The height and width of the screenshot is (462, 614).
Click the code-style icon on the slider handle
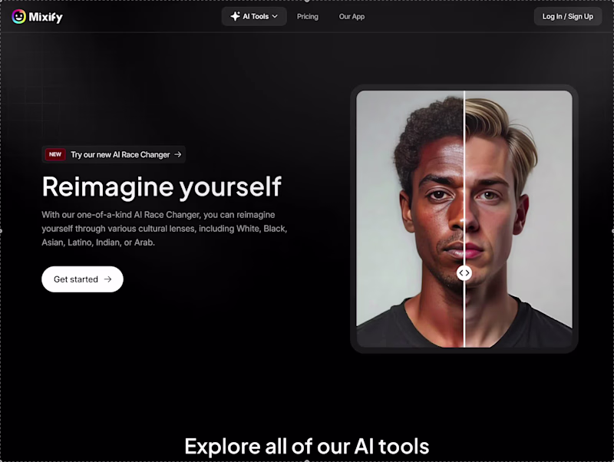pos(464,272)
